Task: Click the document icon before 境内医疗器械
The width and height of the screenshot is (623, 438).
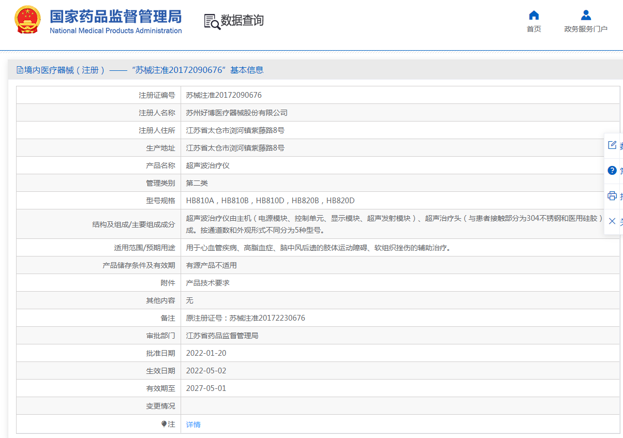Action: [x=20, y=70]
